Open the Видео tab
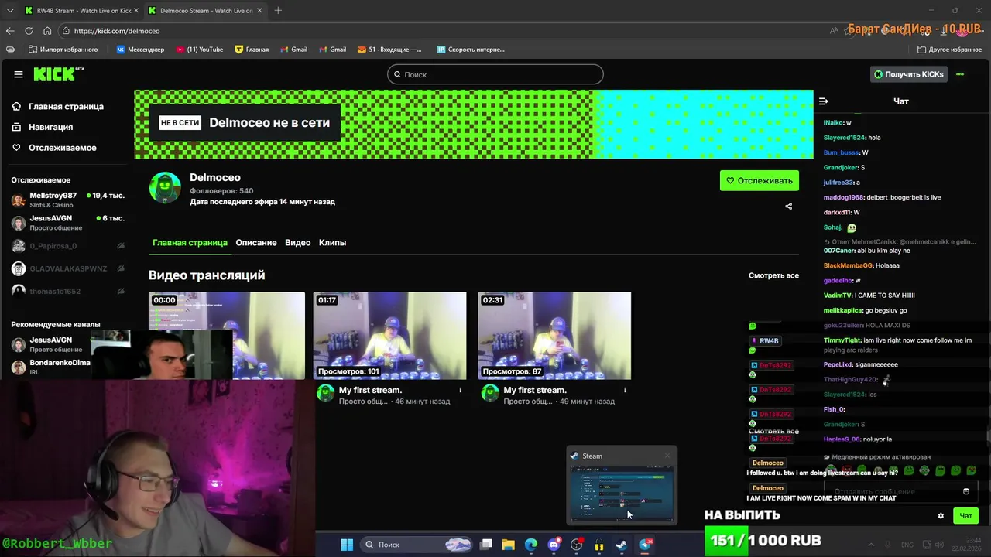The height and width of the screenshot is (557, 991). 297,242
